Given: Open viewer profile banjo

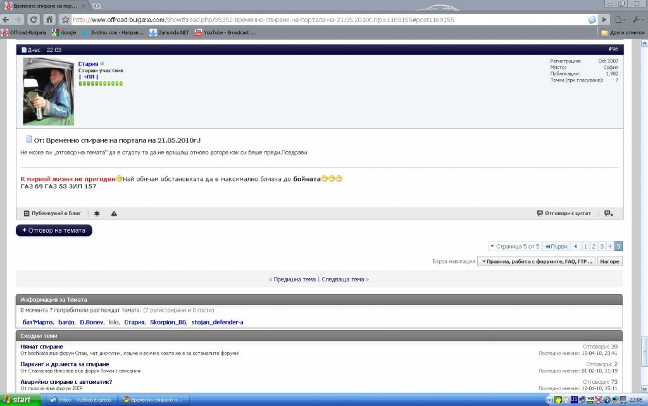Looking at the screenshot, I should pos(66,322).
